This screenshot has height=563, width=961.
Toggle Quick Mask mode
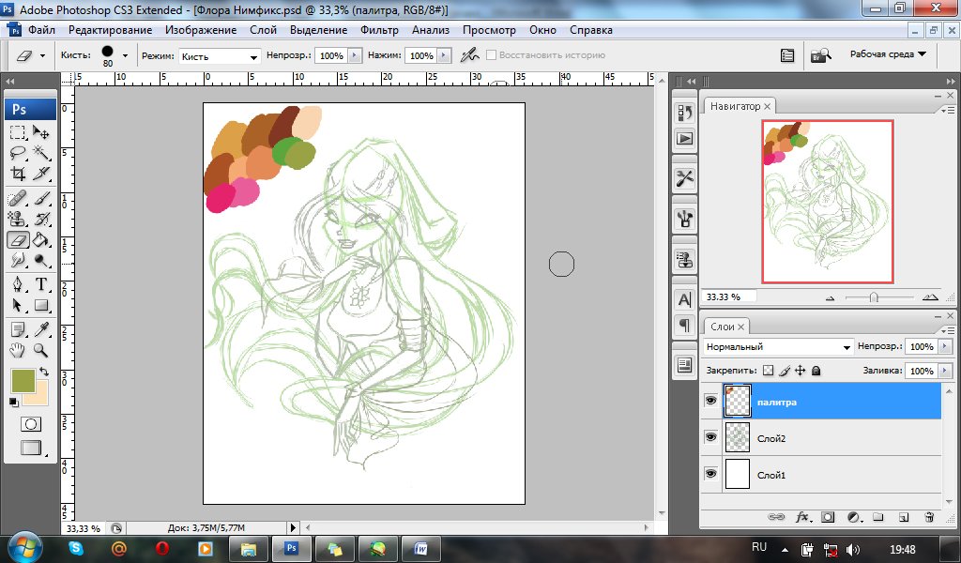coord(30,424)
